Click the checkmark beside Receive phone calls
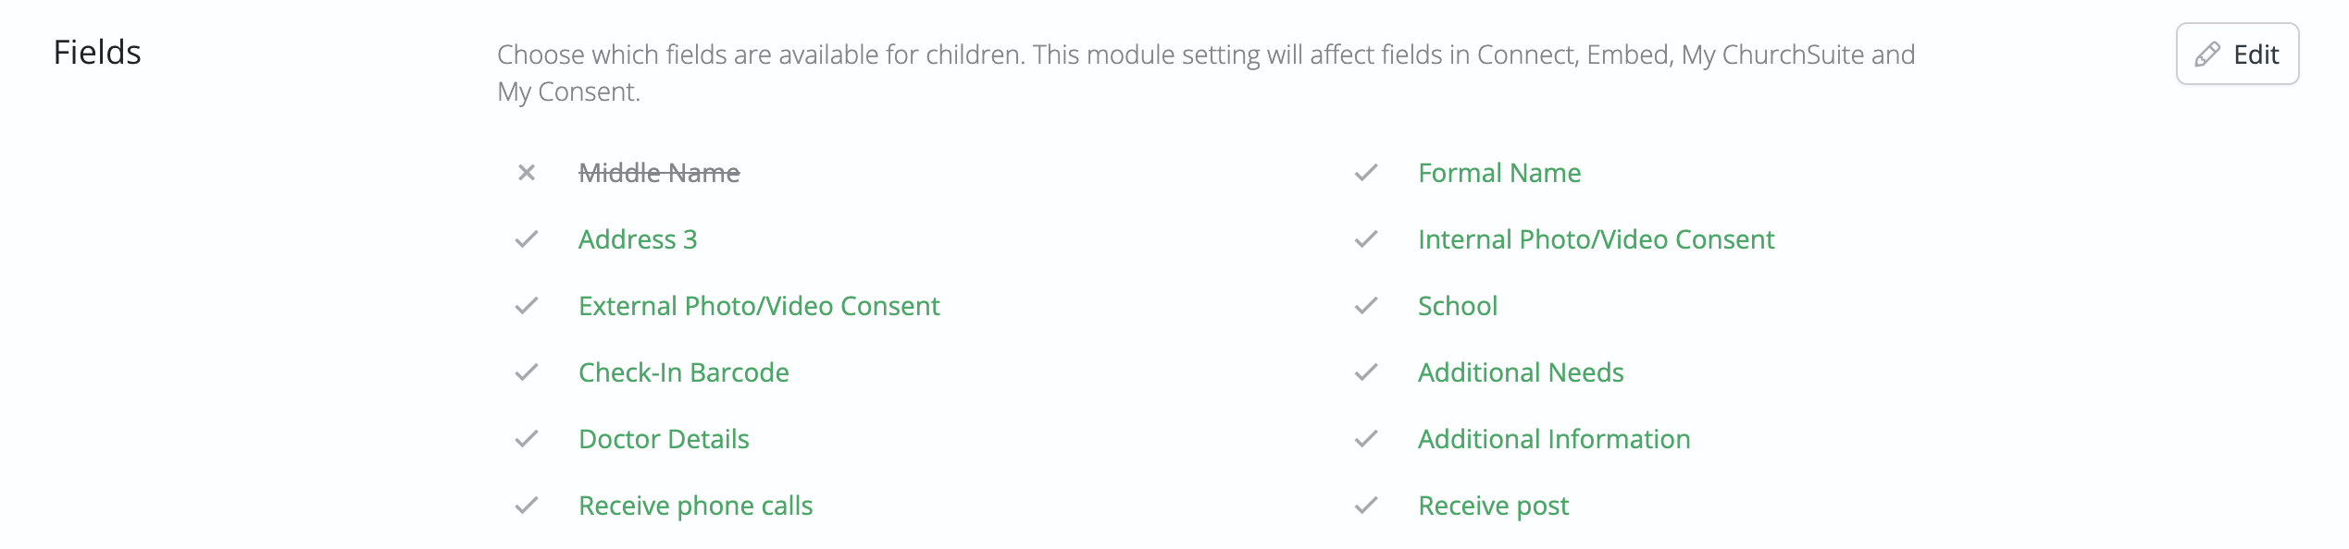The image size is (2349, 549). 527,506
